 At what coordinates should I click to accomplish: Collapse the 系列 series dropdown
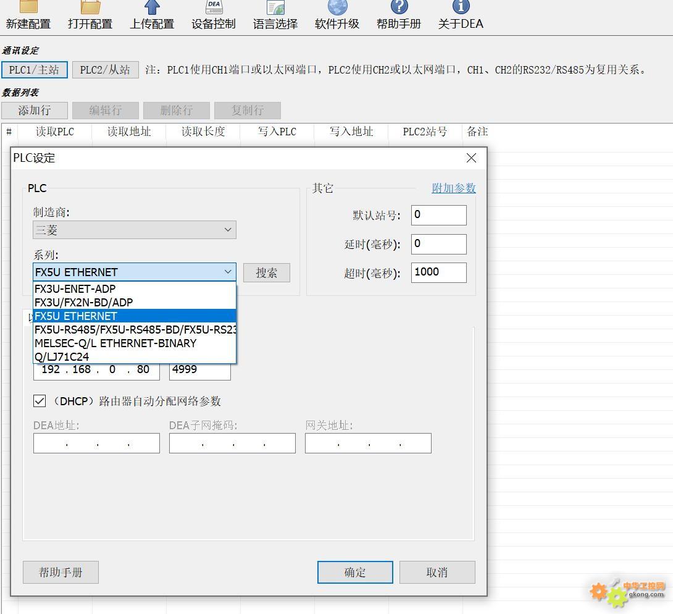pos(227,272)
